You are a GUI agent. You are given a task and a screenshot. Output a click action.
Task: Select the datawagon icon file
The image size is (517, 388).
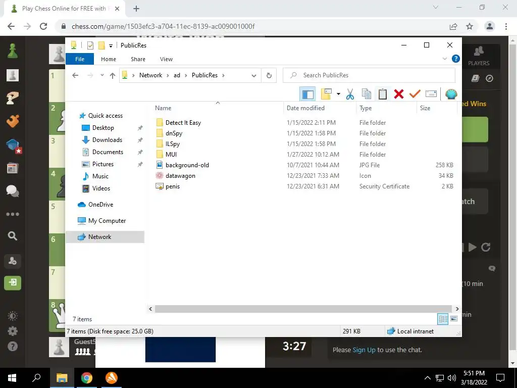pyautogui.click(x=180, y=176)
